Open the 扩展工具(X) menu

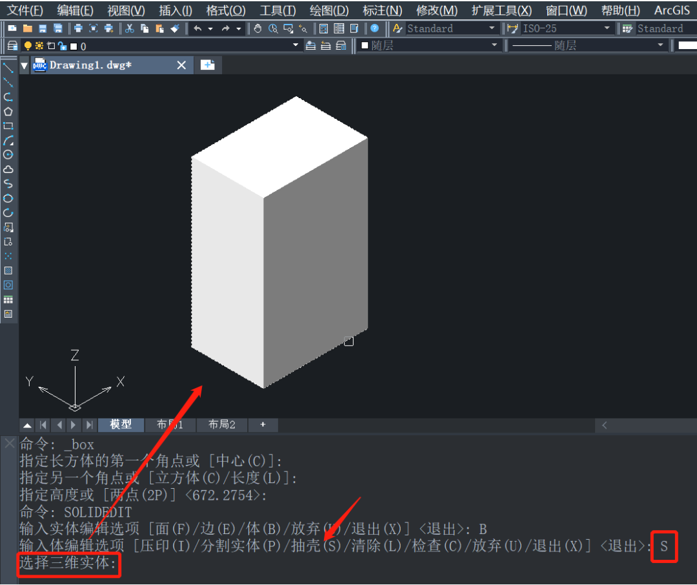[502, 10]
